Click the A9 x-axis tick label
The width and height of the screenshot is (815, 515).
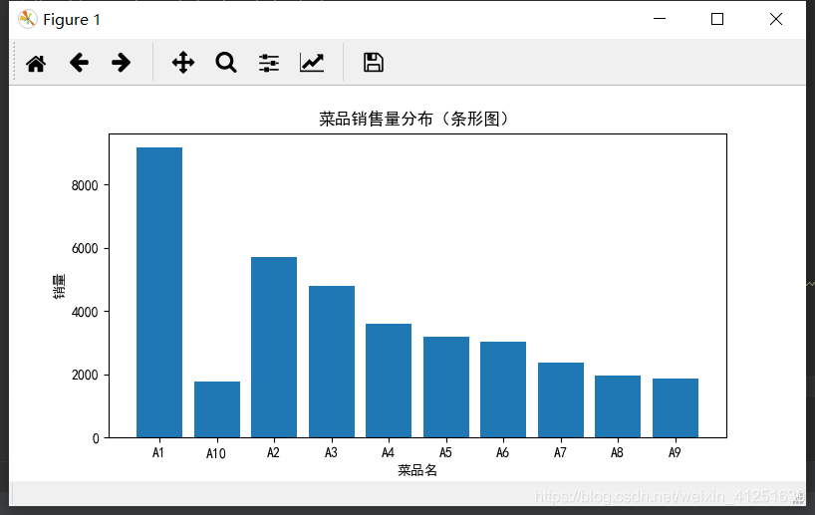[x=675, y=452]
